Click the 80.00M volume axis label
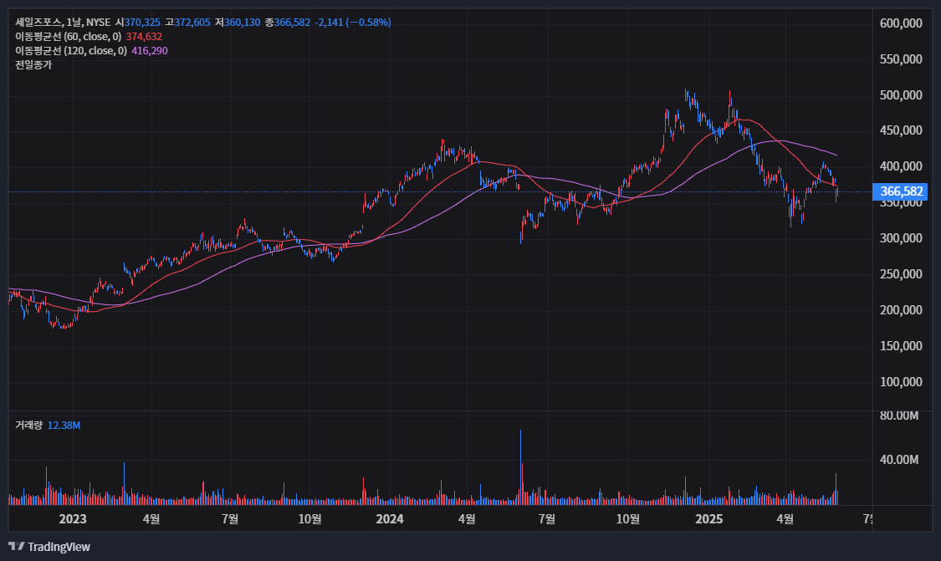The height and width of the screenshot is (561, 941). [x=899, y=416]
